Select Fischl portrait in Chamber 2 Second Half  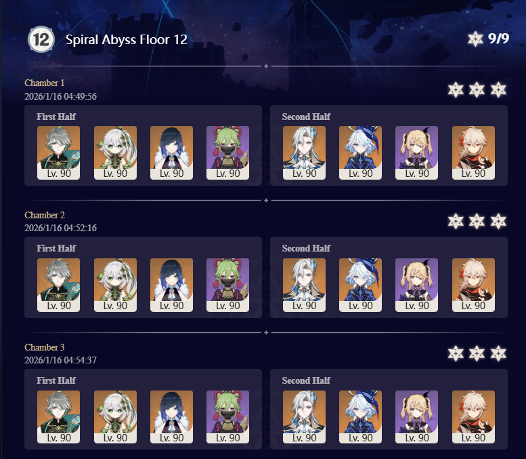pos(416,285)
